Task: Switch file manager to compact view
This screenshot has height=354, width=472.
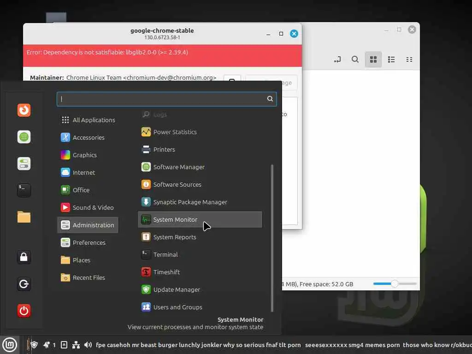Action: tap(409, 59)
